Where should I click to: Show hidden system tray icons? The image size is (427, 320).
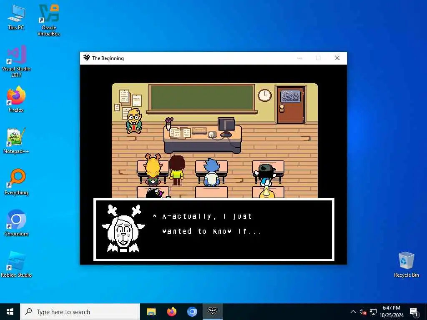pyautogui.click(x=353, y=312)
